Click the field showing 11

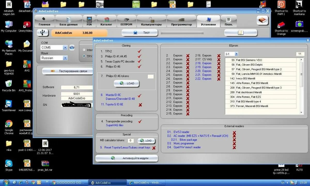pyautogui.click(x=300, y=54)
